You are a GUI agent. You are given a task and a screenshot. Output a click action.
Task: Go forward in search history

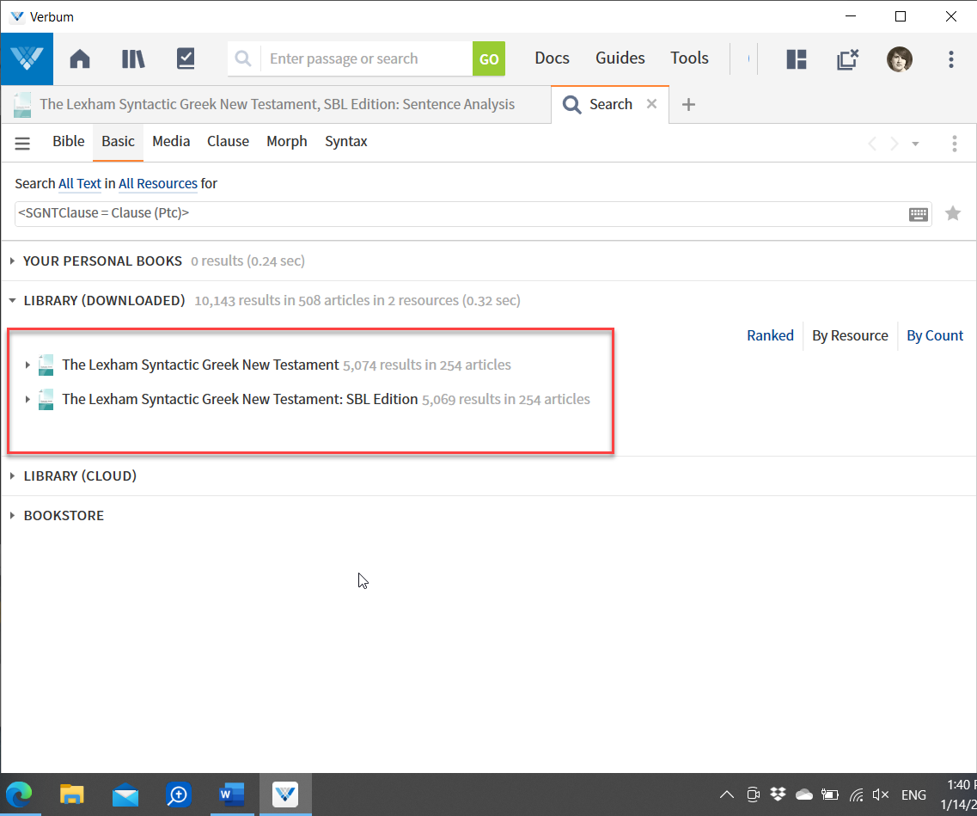click(895, 144)
